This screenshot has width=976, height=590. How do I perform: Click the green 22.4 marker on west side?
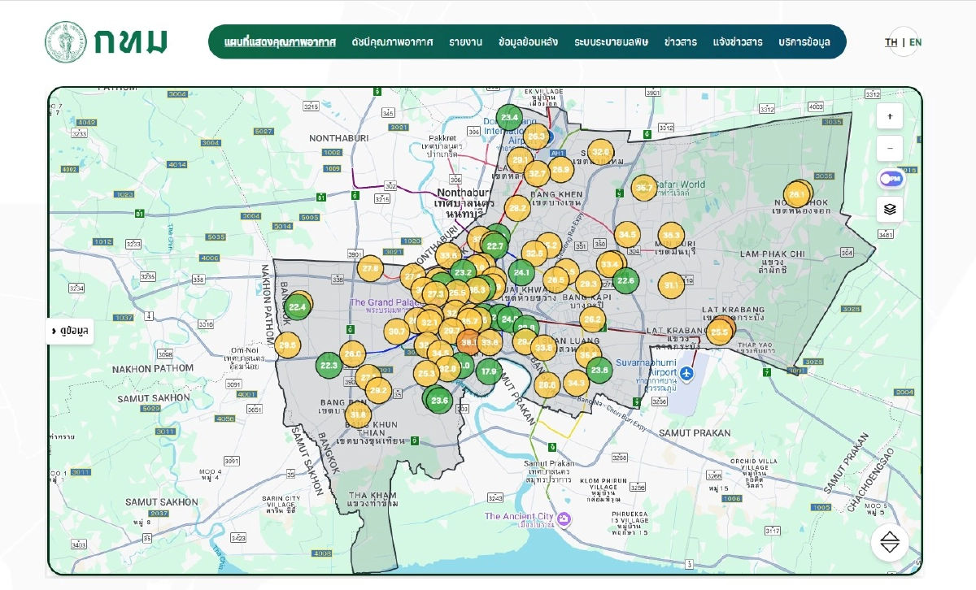coord(298,307)
